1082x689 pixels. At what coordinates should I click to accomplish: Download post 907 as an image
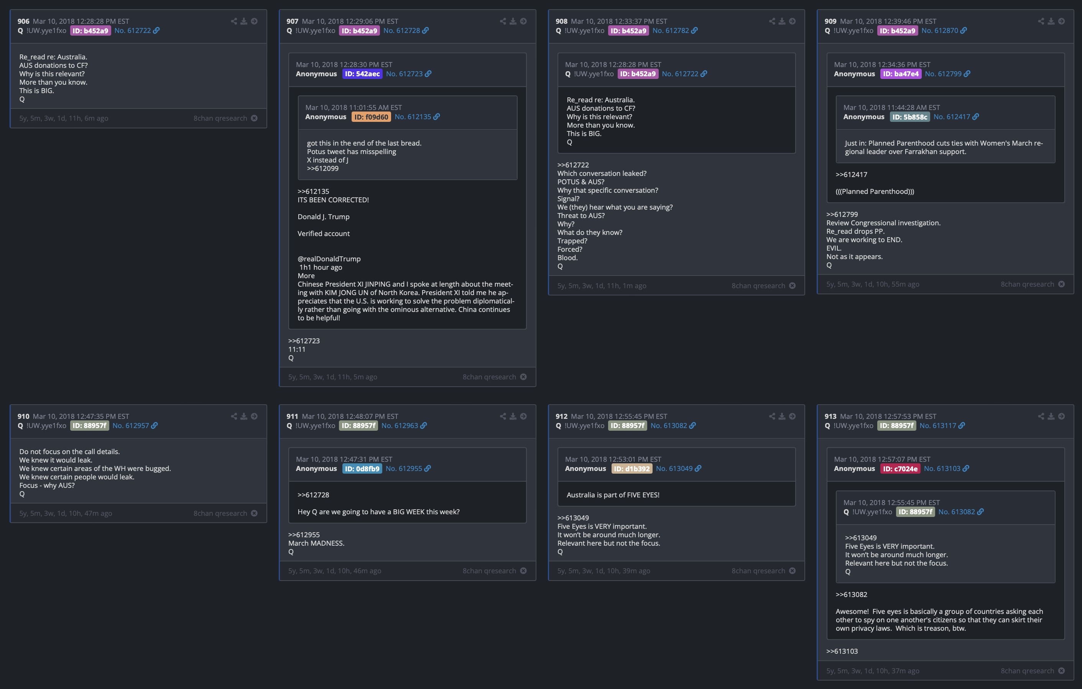(513, 21)
